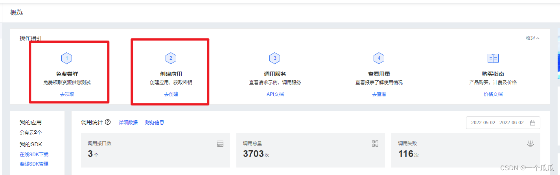This screenshot has height=175, width=560.
Task: Click the 调用总量 grid icon
Action: tap(375, 144)
